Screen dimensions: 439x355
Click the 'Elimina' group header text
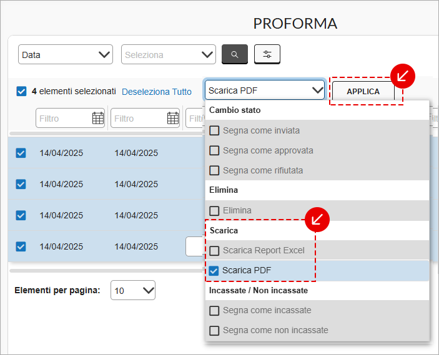coord(224,190)
